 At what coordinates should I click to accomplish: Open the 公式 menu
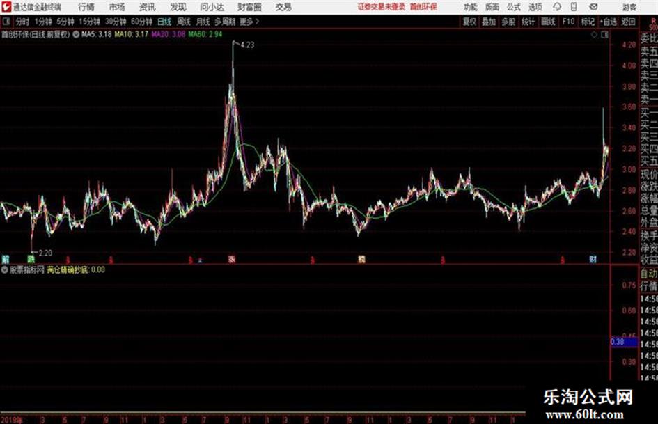pyautogui.click(x=514, y=7)
